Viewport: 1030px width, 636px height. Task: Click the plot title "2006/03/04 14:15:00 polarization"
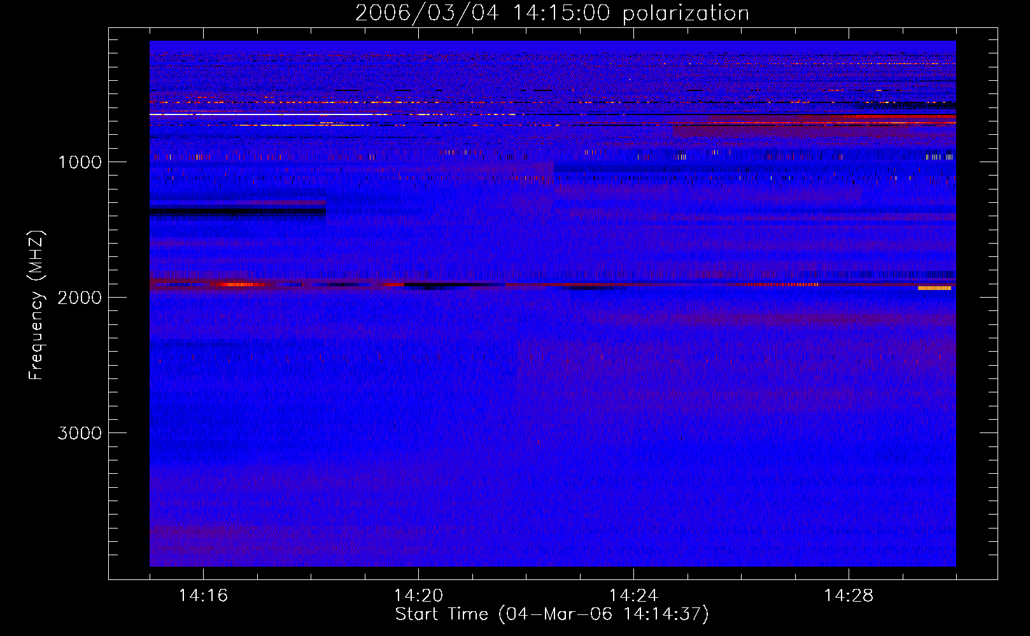coord(552,13)
